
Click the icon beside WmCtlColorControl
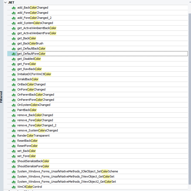tap(13, 187)
